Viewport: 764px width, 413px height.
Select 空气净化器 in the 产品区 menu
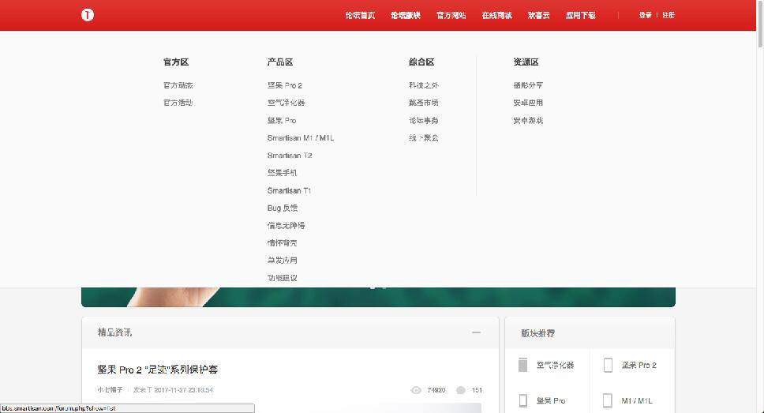click(x=286, y=103)
